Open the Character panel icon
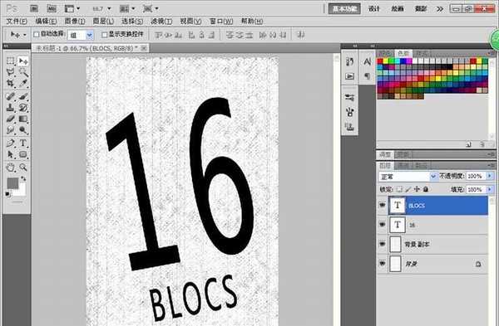Viewport: 499px width, 326px height. [368, 61]
